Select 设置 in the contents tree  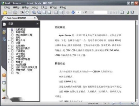tap(18, 43)
